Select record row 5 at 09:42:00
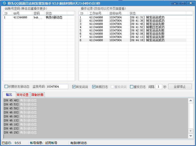Image resolution: width=196 pixels, height=146 pixels. click(133, 30)
